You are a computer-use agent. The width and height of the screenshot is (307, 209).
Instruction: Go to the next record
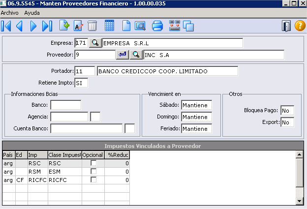33,26
